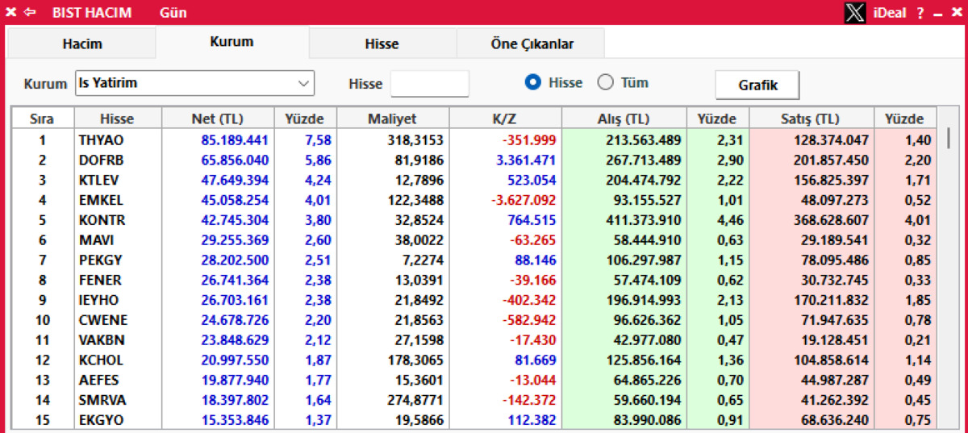Image resolution: width=968 pixels, height=433 pixels.
Task: Select the VAKBN stock row
Action: (x=474, y=340)
